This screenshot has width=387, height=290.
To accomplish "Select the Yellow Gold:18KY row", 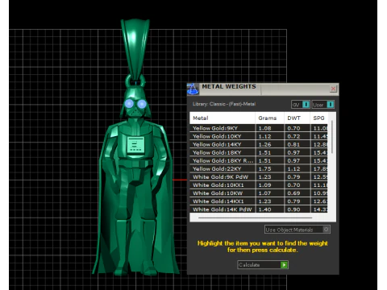I will coord(259,152).
